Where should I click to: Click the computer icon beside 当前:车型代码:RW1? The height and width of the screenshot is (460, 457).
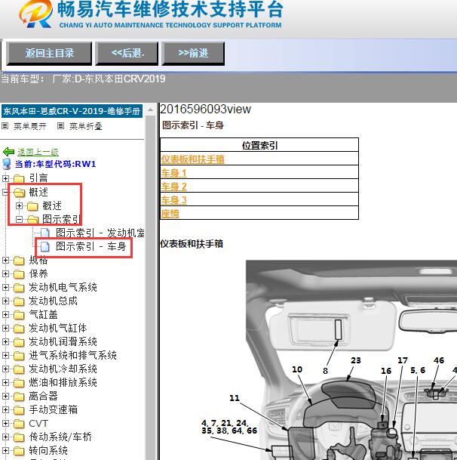coord(7,164)
